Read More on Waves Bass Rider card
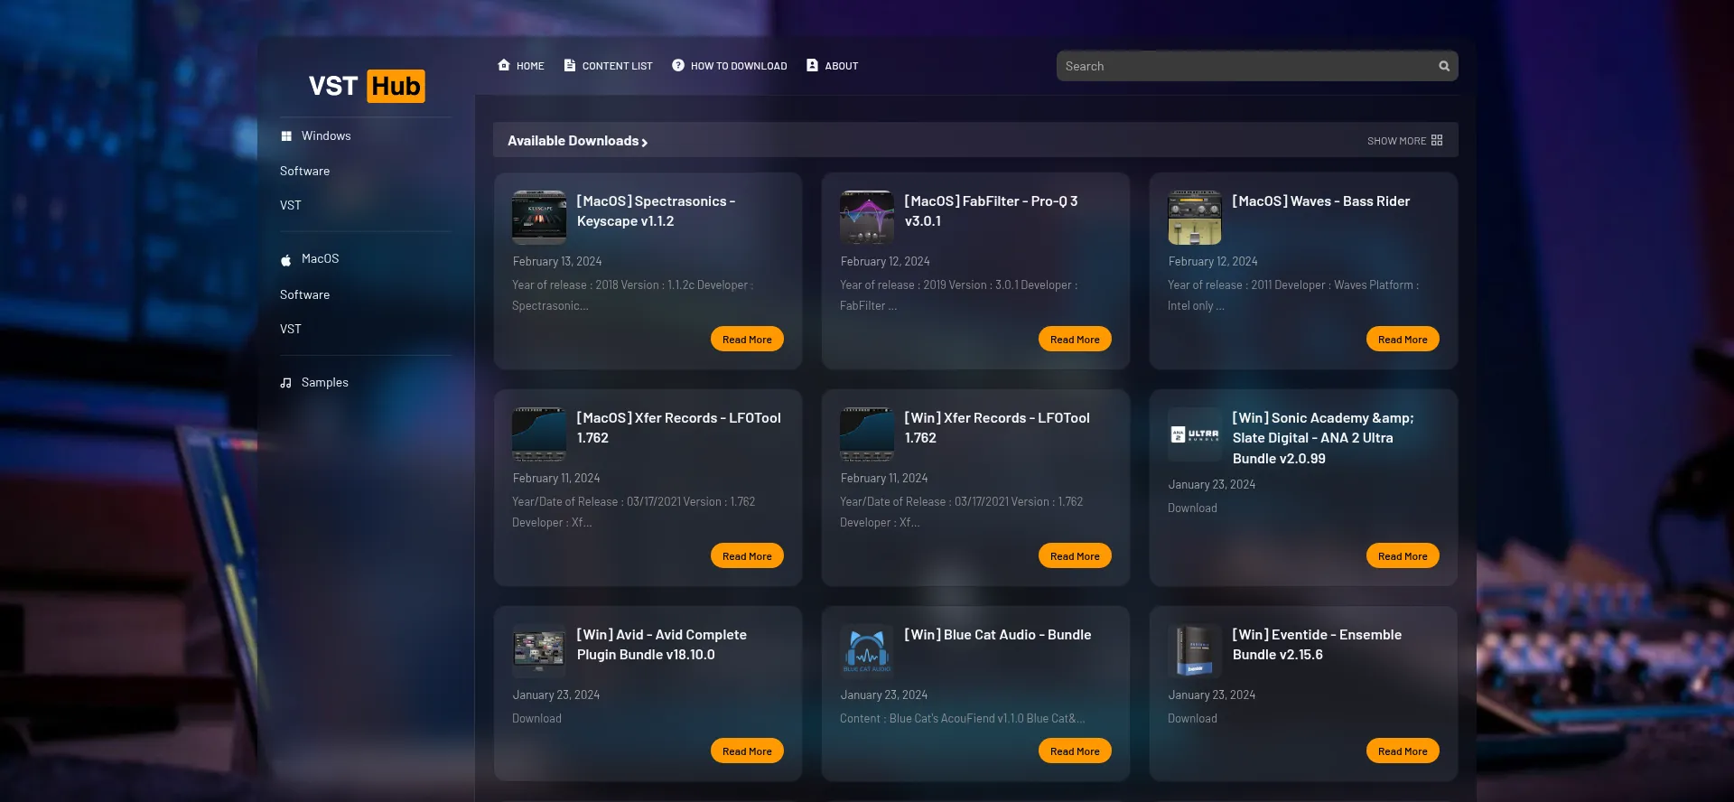The image size is (1734, 802). point(1403,339)
